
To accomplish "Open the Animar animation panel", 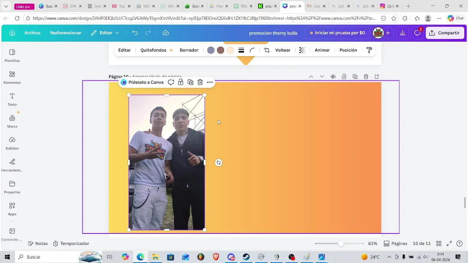I will click(322, 50).
